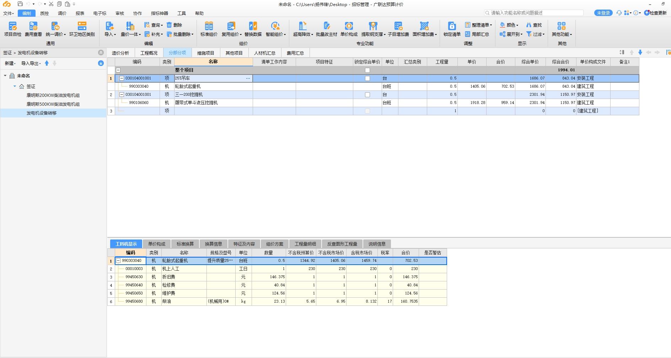Click 局部汇总 tool
This screenshot has width=671, height=358.
(x=477, y=34)
